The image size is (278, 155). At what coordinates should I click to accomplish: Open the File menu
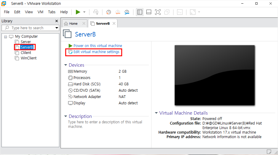(7, 12)
